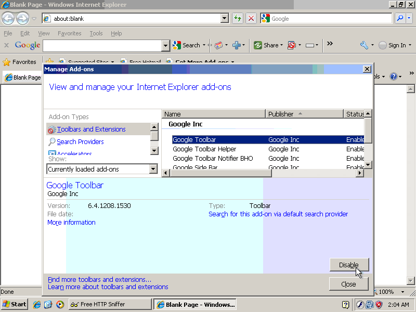Click the Close button in Manage Add-ons
This screenshot has width=416, height=312.
click(348, 284)
